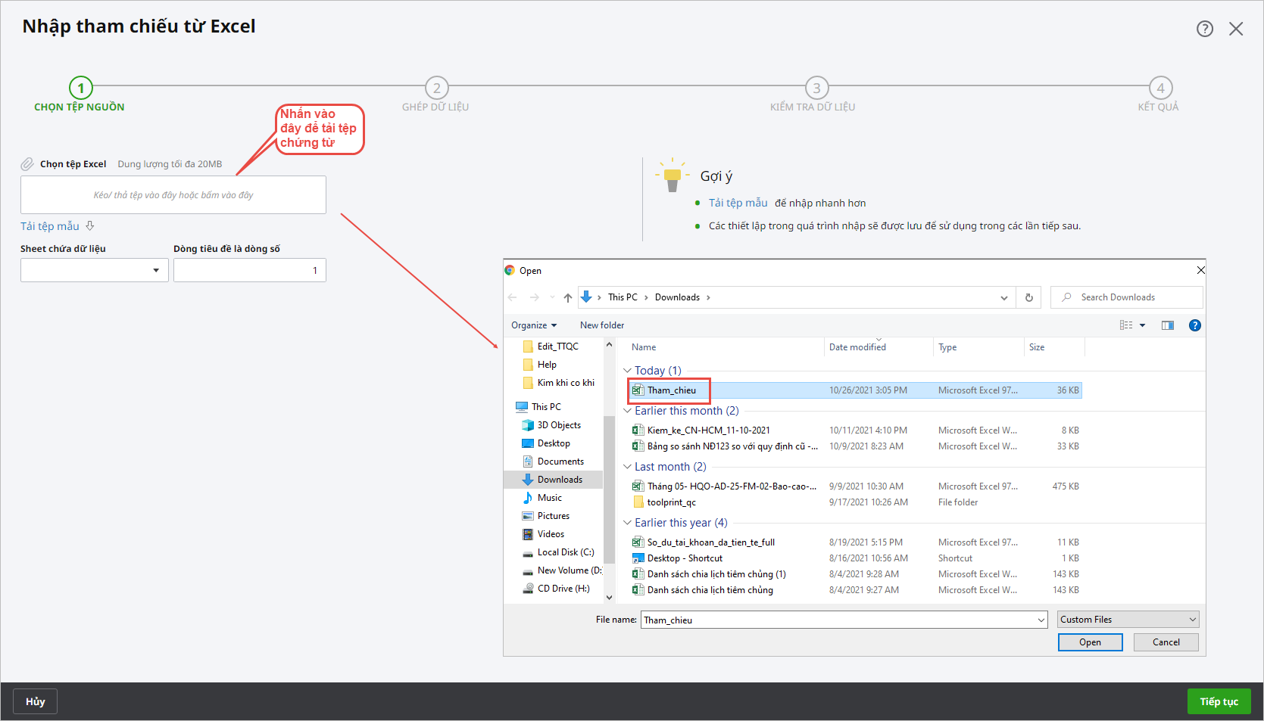Screen dimensions: 1264x721
Task: Click the Tải tệp mẫu link in Gợi ý
Action: pyautogui.click(x=738, y=203)
